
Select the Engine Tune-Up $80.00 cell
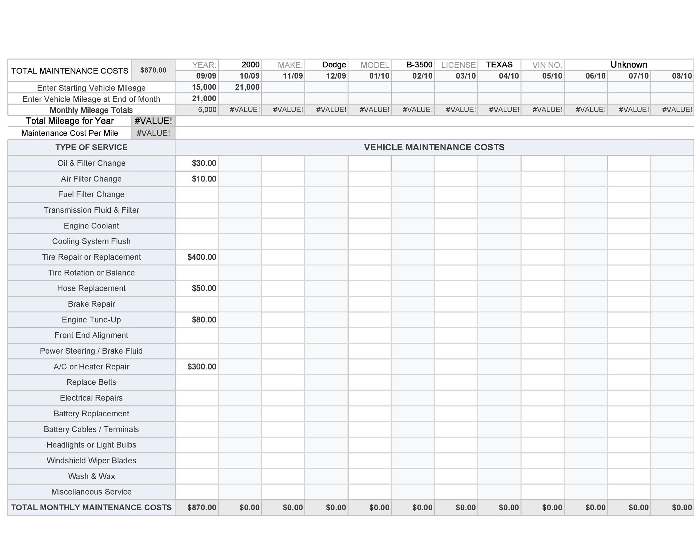click(197, 320)
